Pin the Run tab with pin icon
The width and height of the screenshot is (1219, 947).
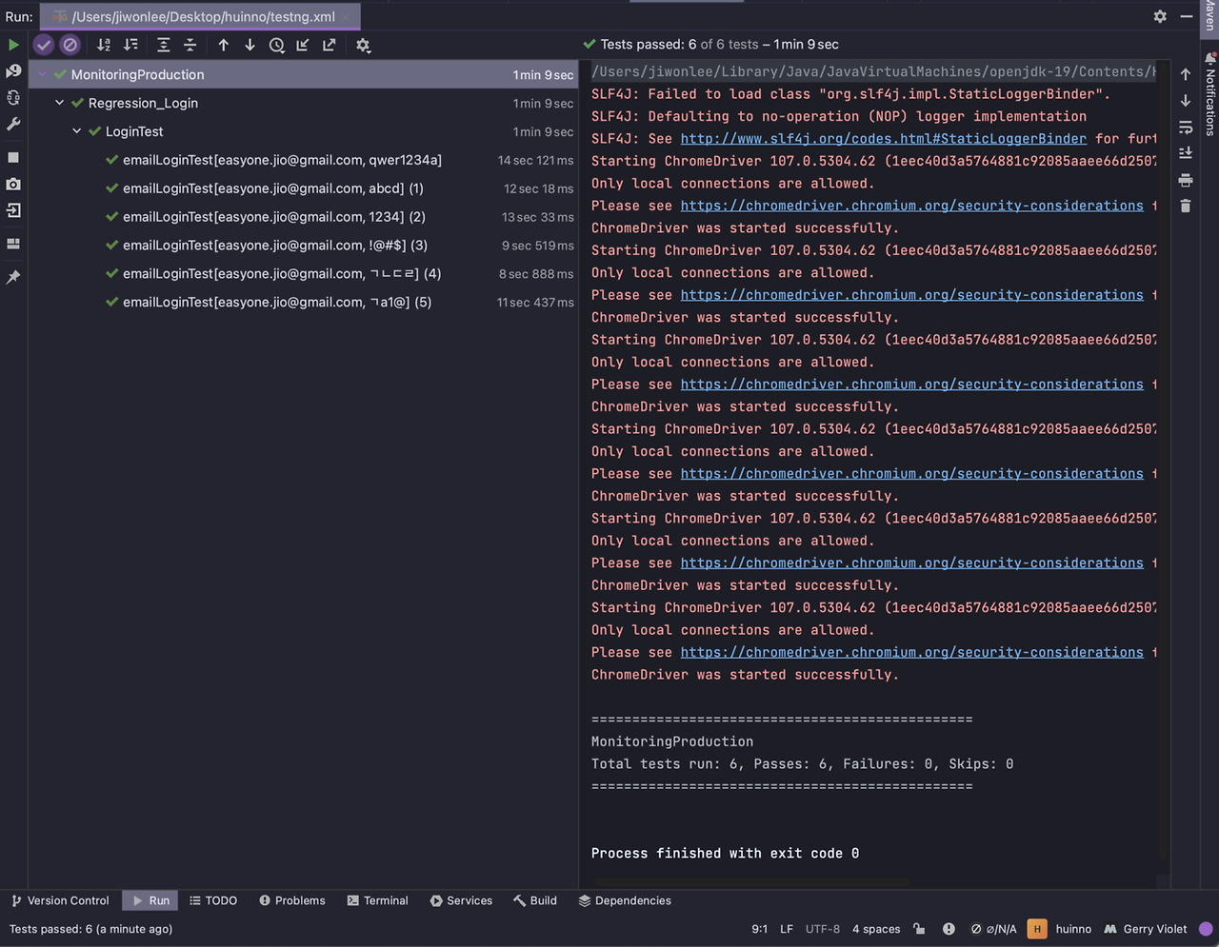[13, 277]
